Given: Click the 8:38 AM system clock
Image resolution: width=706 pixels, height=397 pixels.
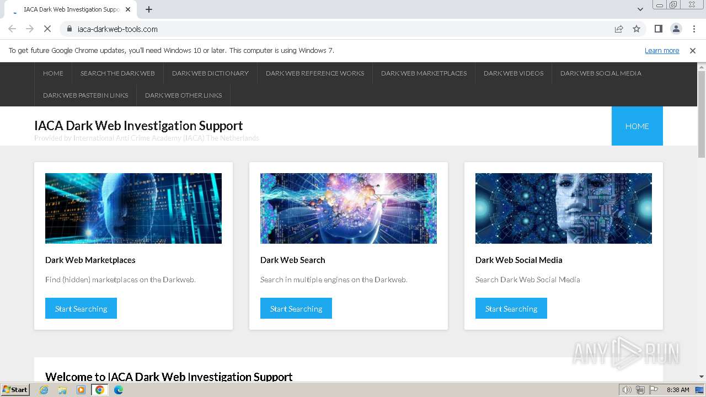Looking at the screenshot, I should pos(678,390).
